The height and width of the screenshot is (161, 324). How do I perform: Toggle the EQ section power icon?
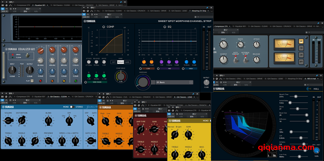pos(165,27)
